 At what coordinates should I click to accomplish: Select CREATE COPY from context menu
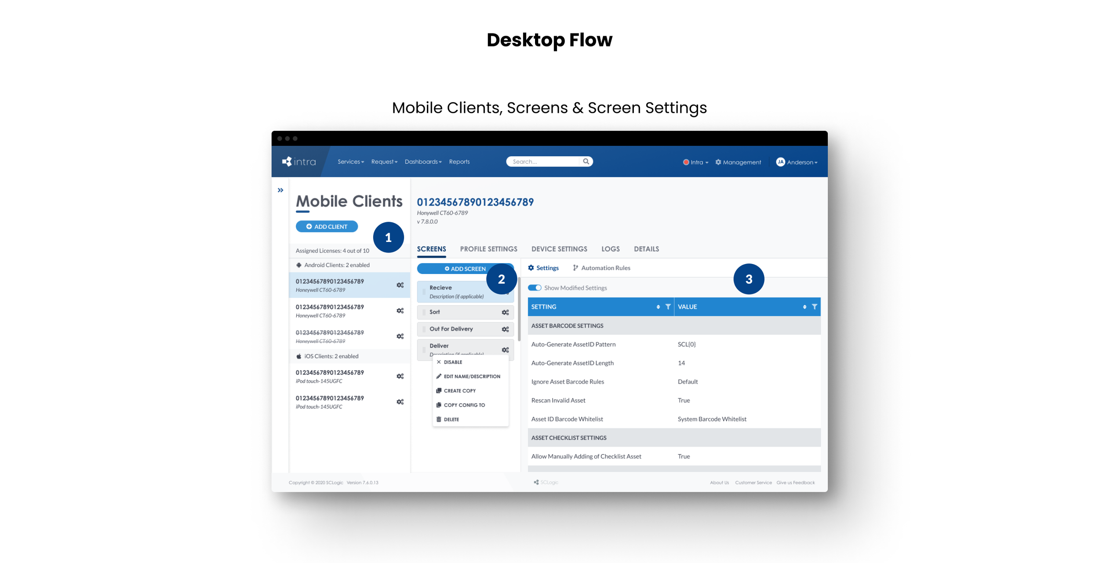(459, 390)
